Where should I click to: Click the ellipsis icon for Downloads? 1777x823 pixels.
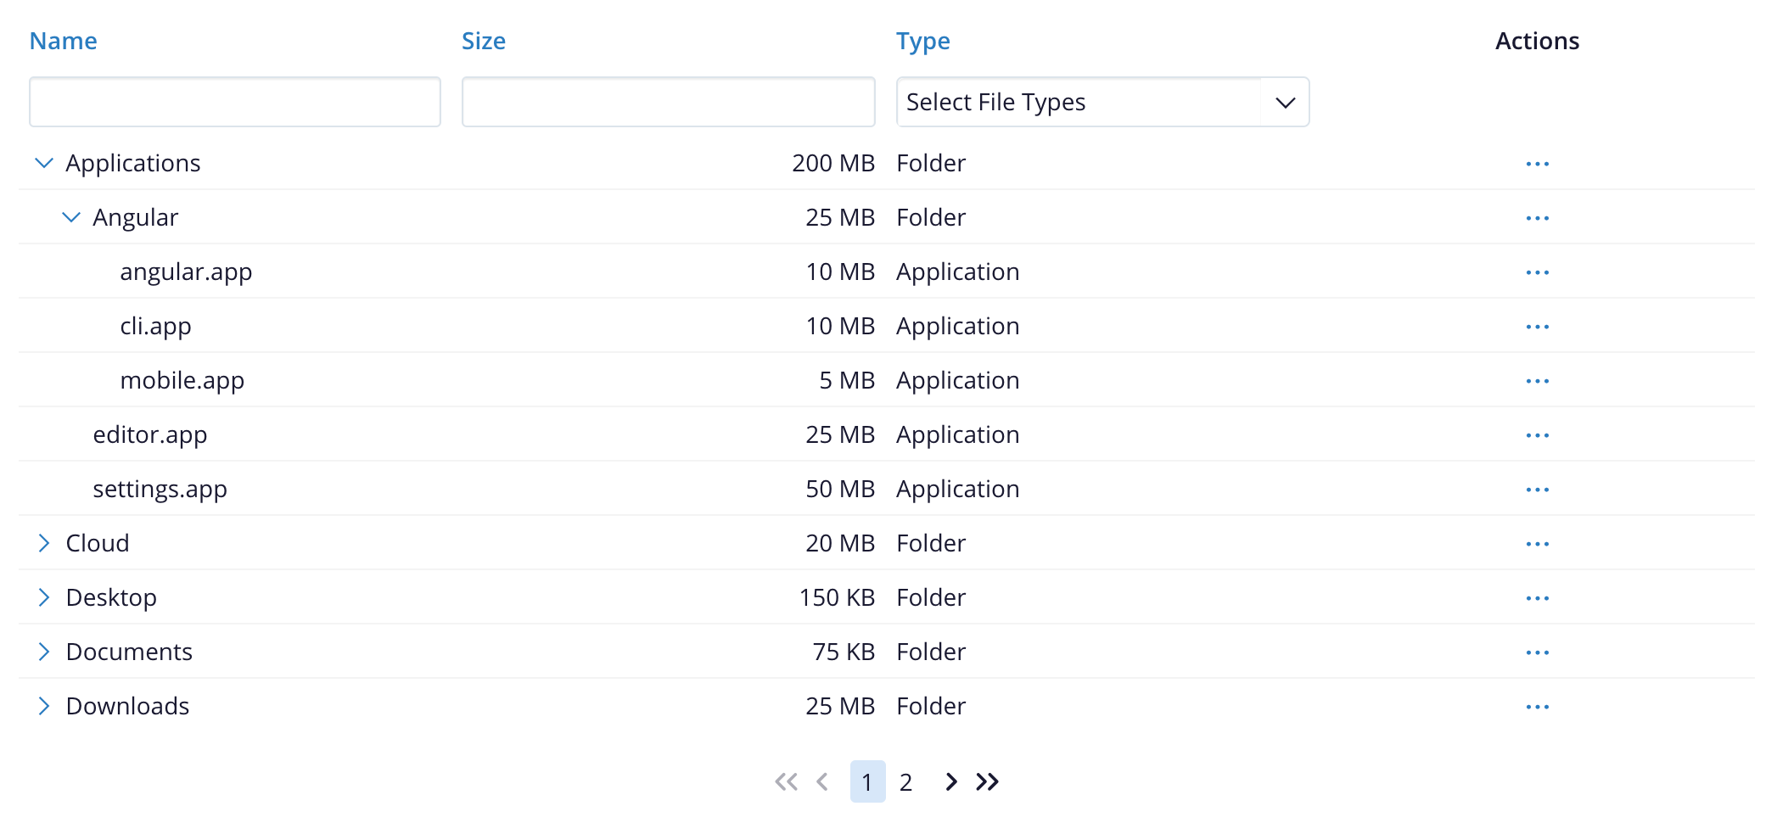tap(1537, 707)
